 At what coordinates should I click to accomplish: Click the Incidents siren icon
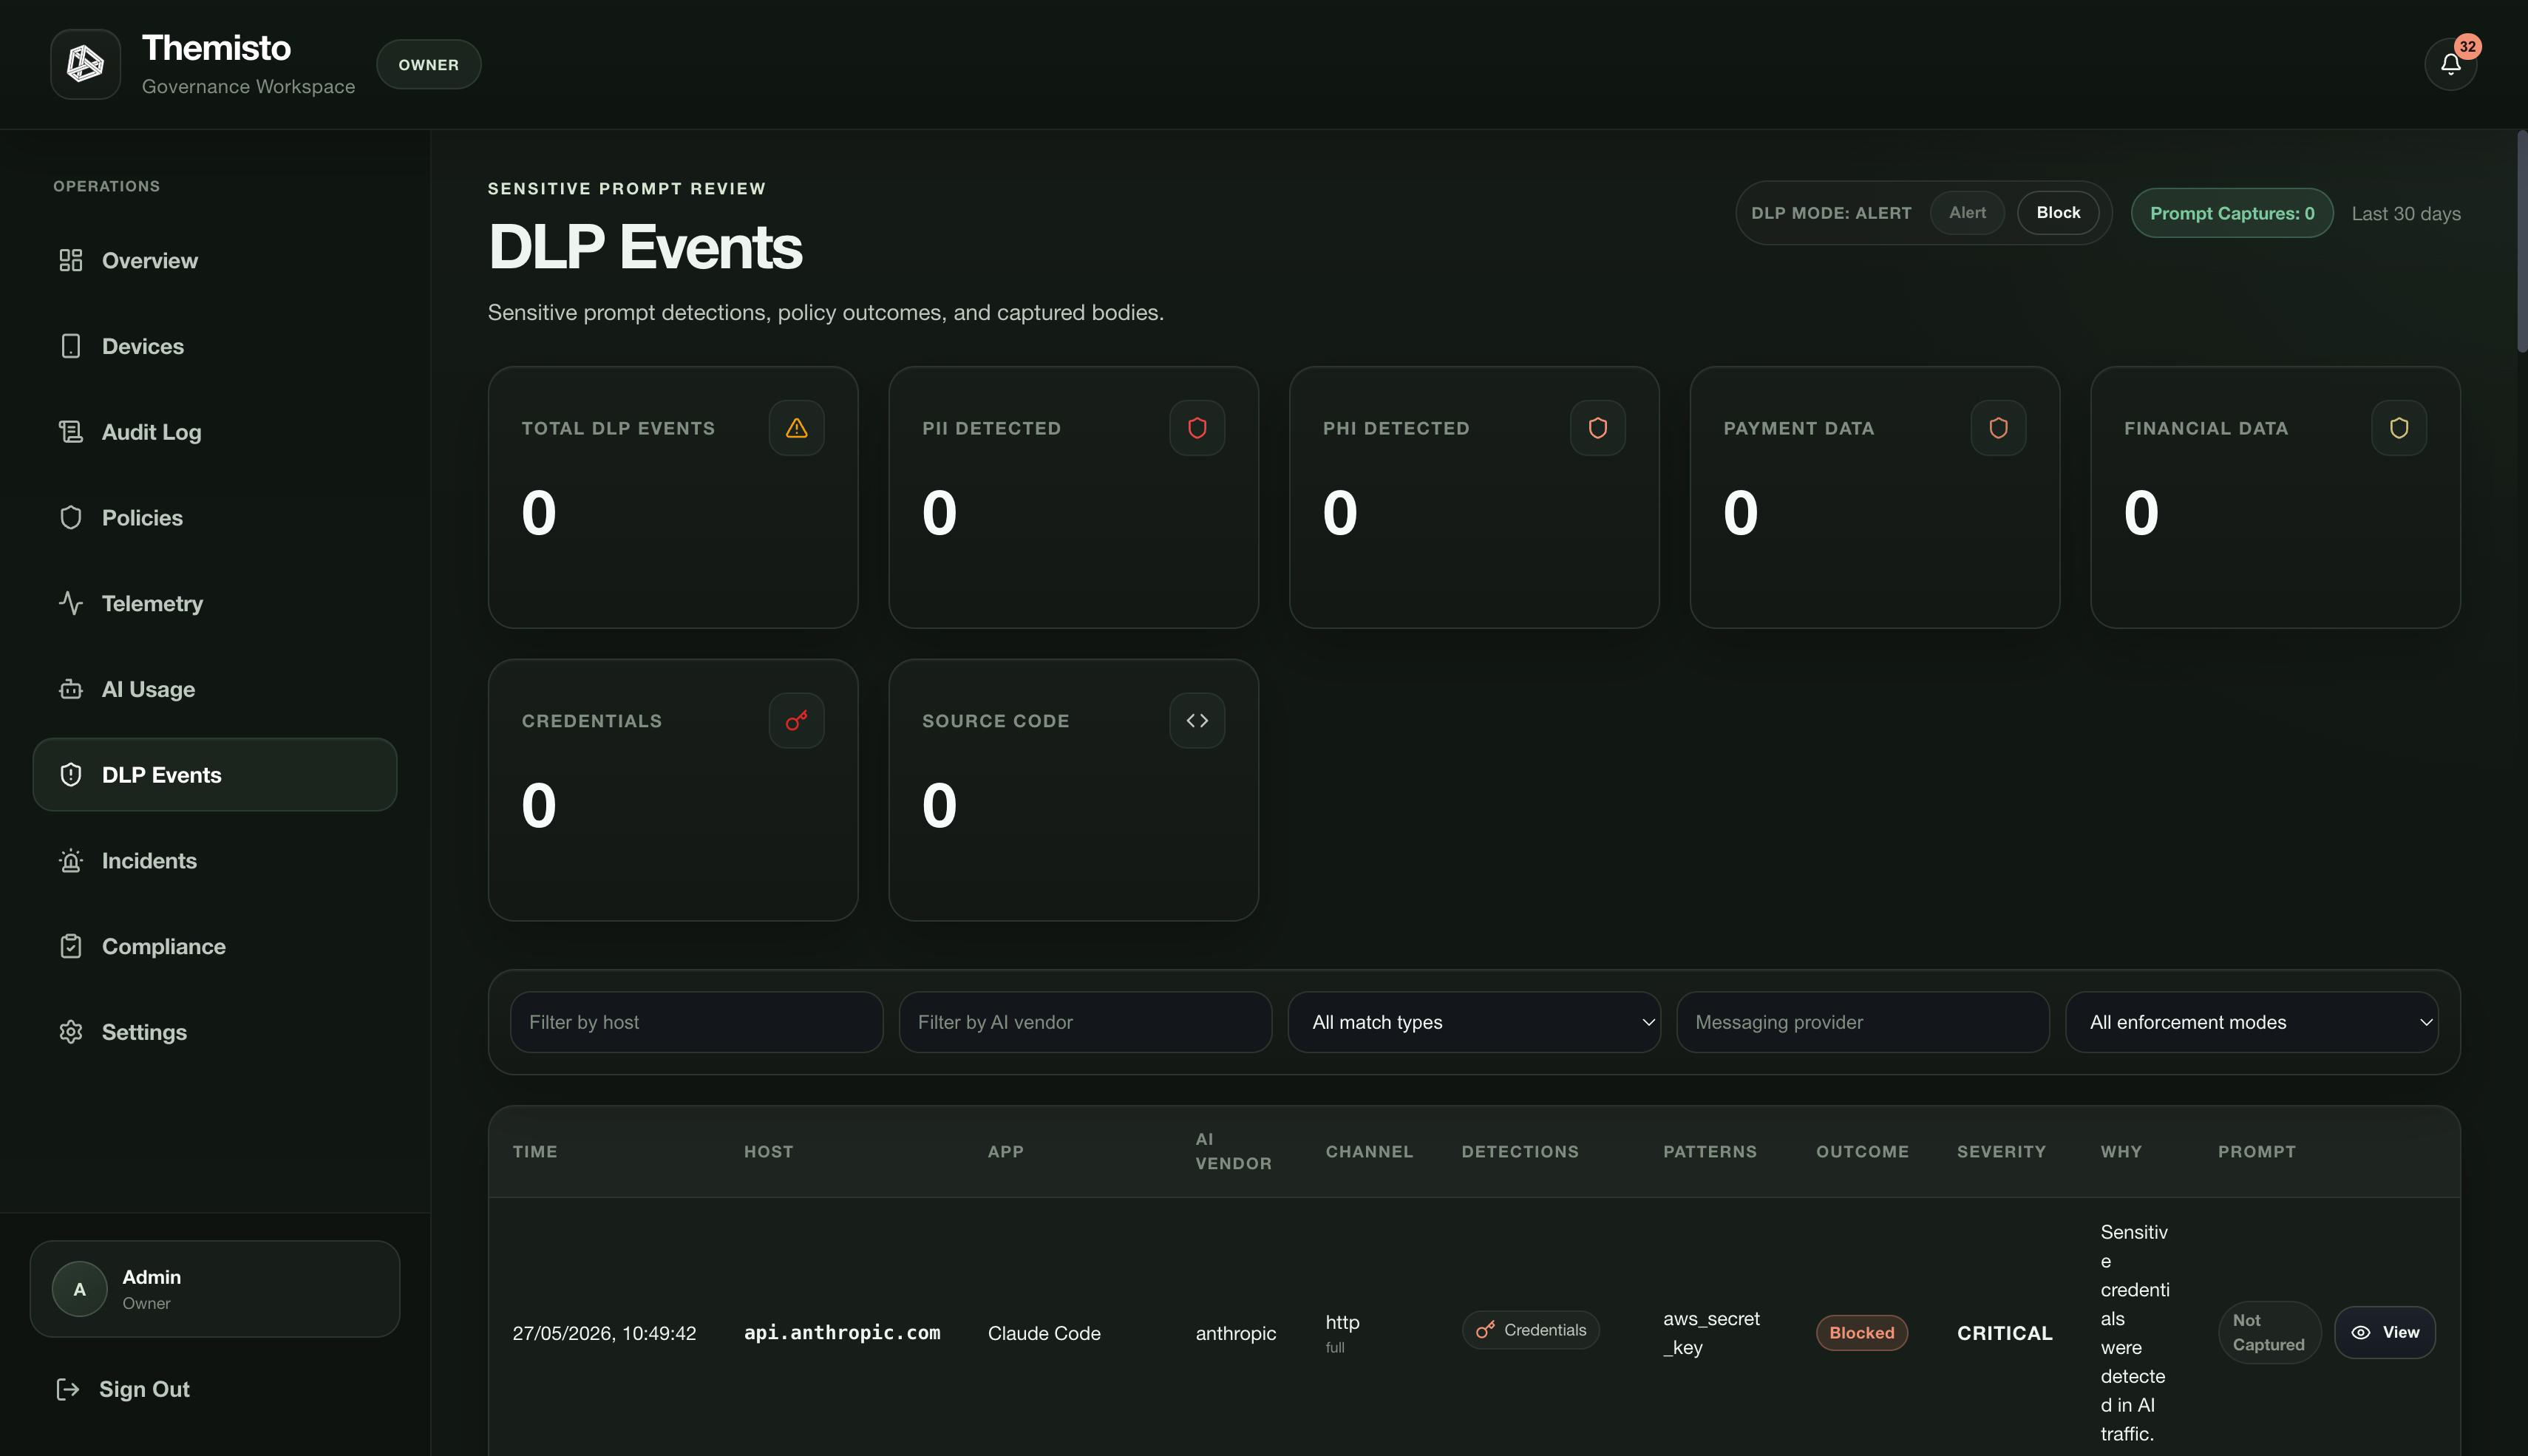[70, 860]
